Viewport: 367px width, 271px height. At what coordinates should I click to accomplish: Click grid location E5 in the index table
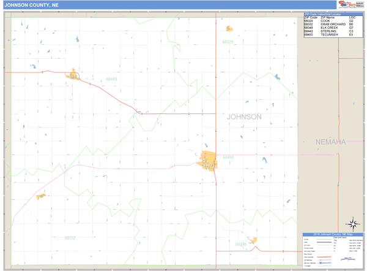pyautogui.click(x=351, y=34)
